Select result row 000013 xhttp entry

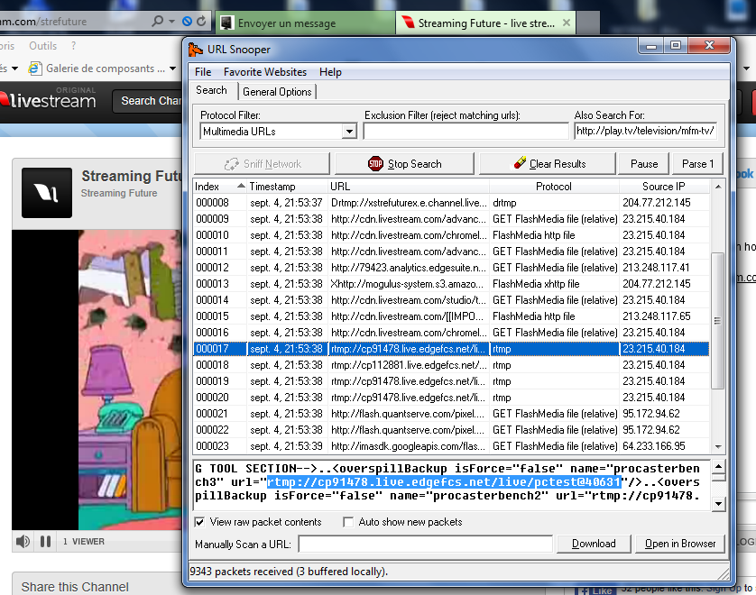451,284
